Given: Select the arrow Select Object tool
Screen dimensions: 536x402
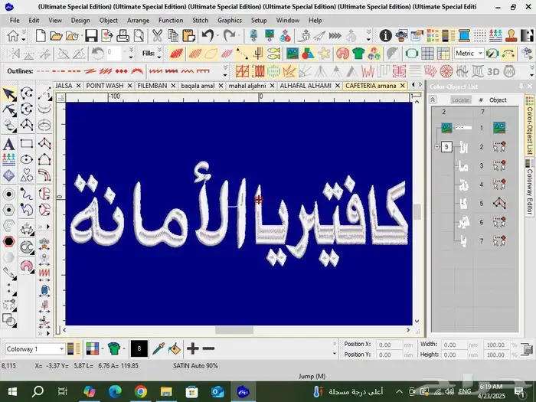Looking at the screenshot, I should 9,94.
